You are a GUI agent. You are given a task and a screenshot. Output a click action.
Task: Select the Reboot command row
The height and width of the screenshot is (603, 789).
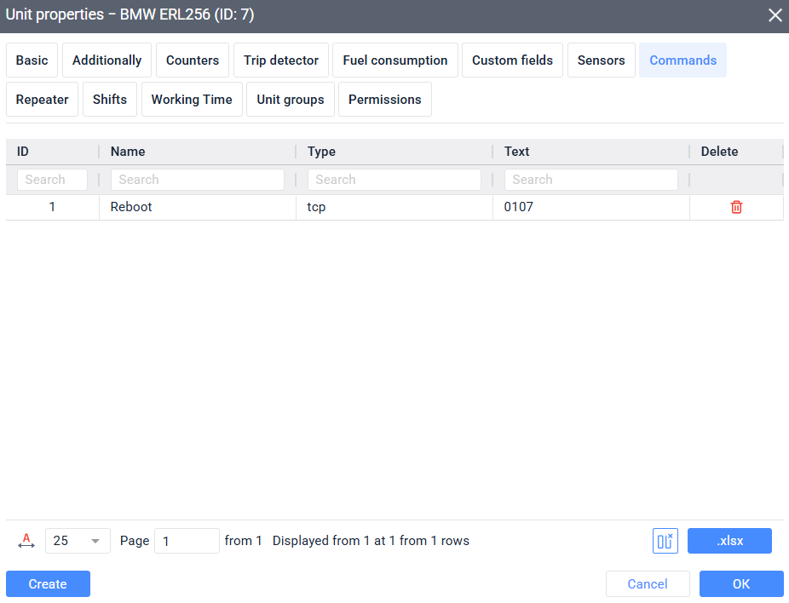click(x=197, y=207)
